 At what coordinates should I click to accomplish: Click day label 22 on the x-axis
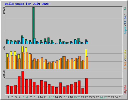tap(86, 97)
